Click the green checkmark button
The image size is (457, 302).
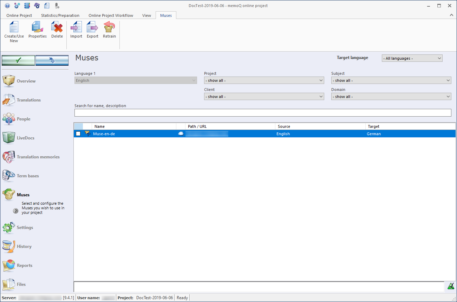click(18, 60)
